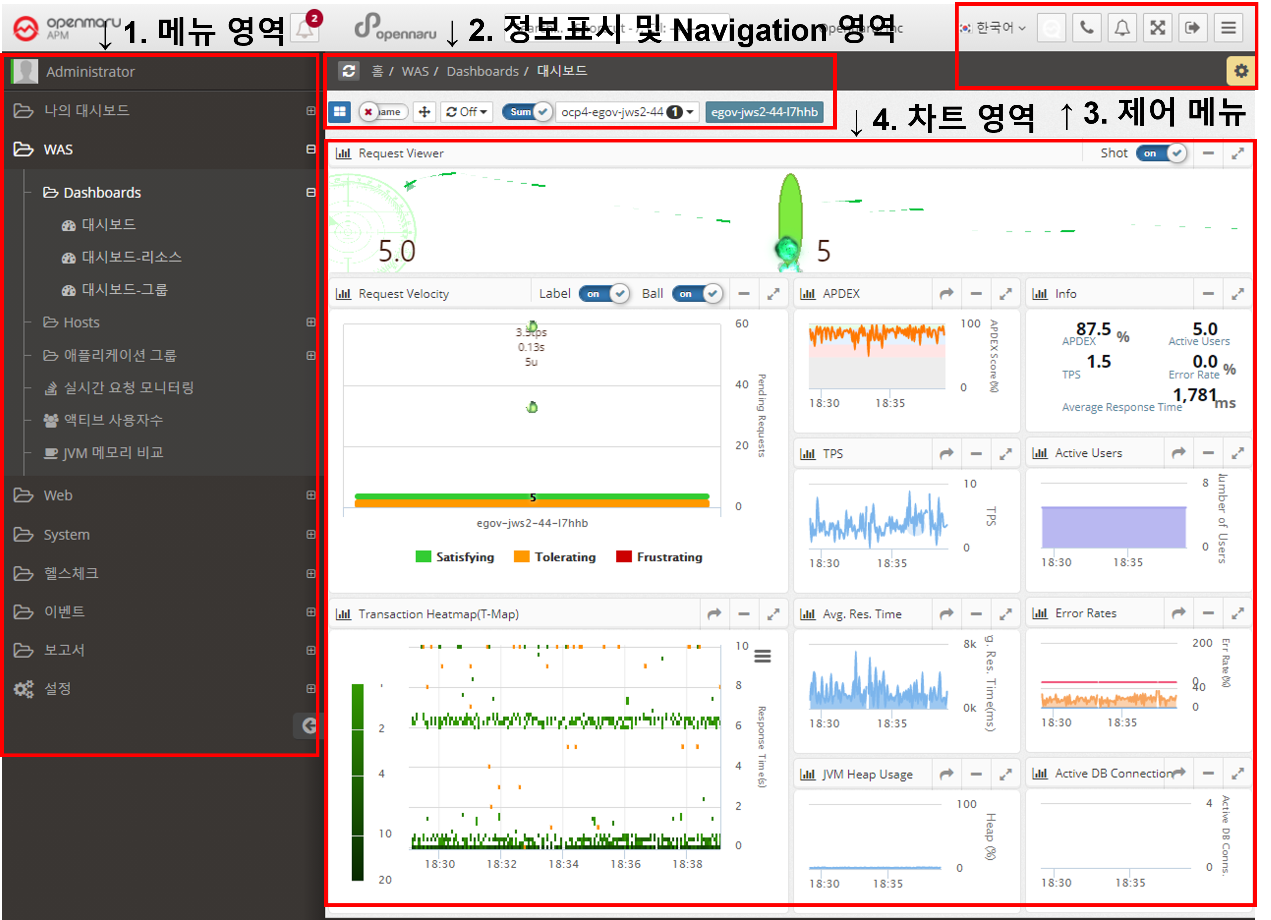This screenshot has width=1271, height=920.
Task: Click the logout icon in top bar
Action: point(1193,28)
